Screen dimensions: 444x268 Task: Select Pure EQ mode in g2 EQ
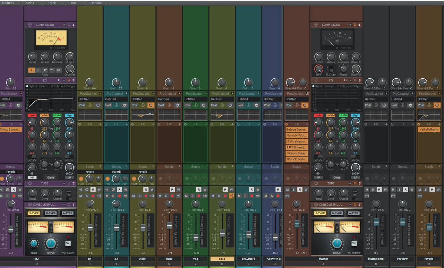(43, 86)
